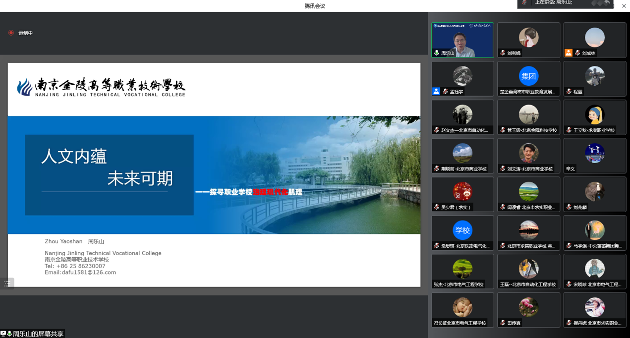Click the muted microphone icon in top bar
Image resolution: width=630 pixels, height=338 pixels.
click(x=524, y=3)
